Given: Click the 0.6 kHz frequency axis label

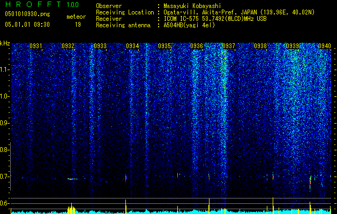Looking at the screenshot, I should click(4, 203).
